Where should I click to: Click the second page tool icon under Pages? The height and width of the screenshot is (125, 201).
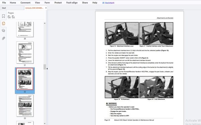pyautogui.click(x=13, y=17)
